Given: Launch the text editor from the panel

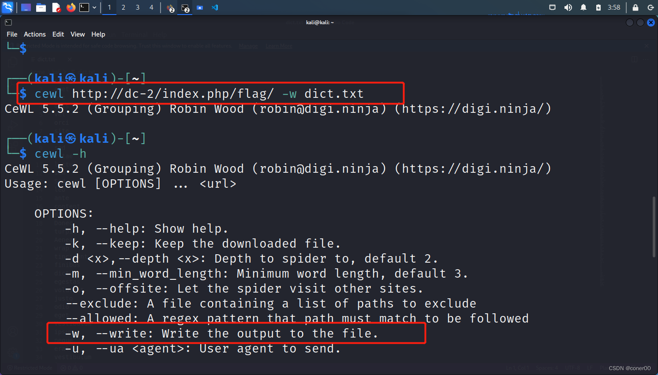Looking at the screenshot, I should [56, 7].
